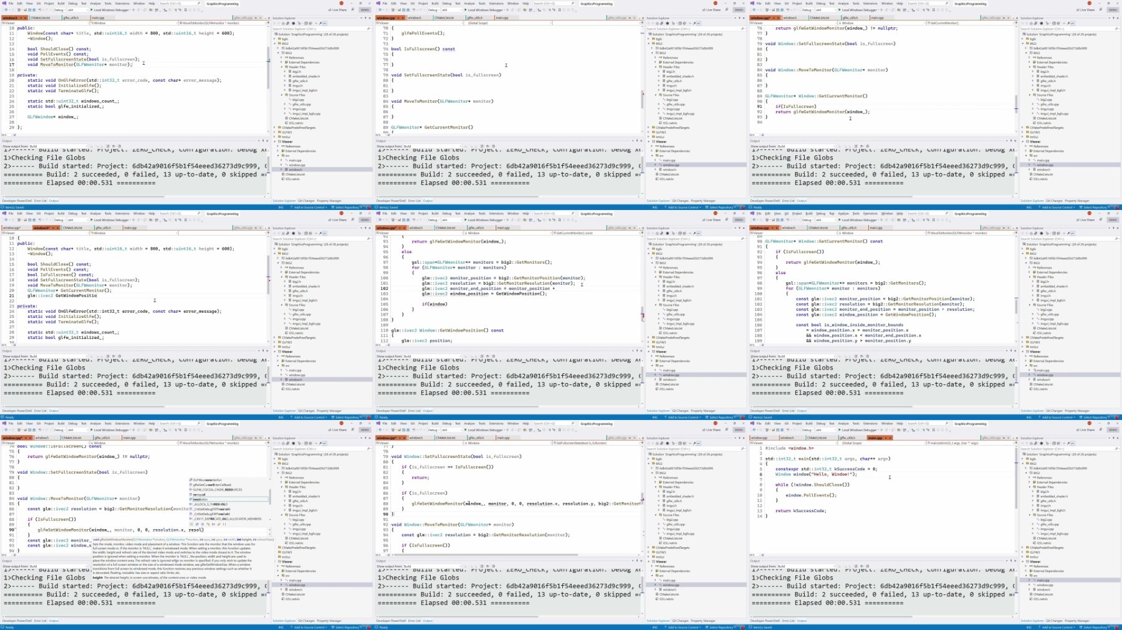Click Solution Explorer search magnifier in bottom-center screenshot

tap(742, 449)
